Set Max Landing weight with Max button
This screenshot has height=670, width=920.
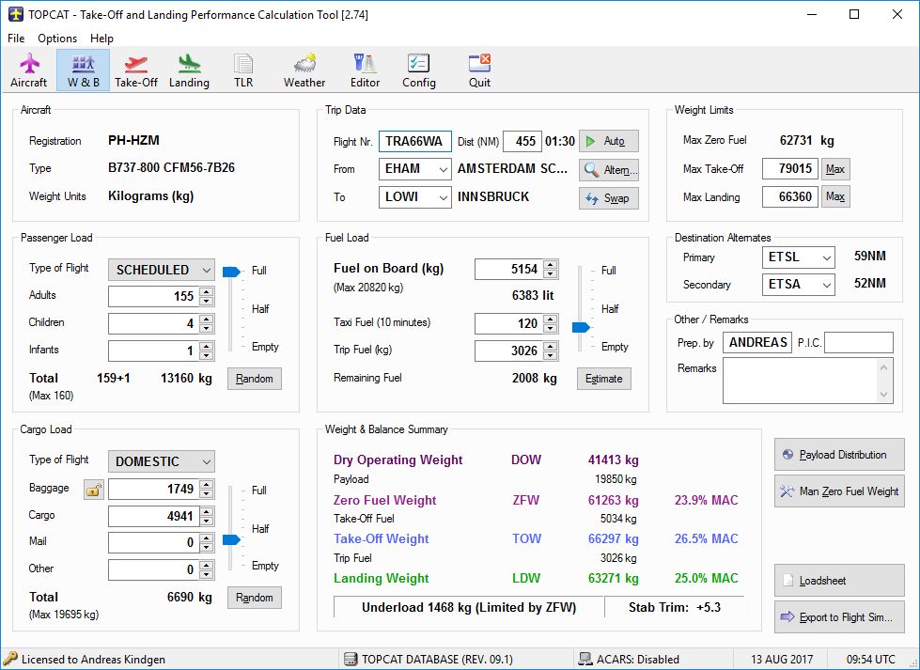pos(834,196)
